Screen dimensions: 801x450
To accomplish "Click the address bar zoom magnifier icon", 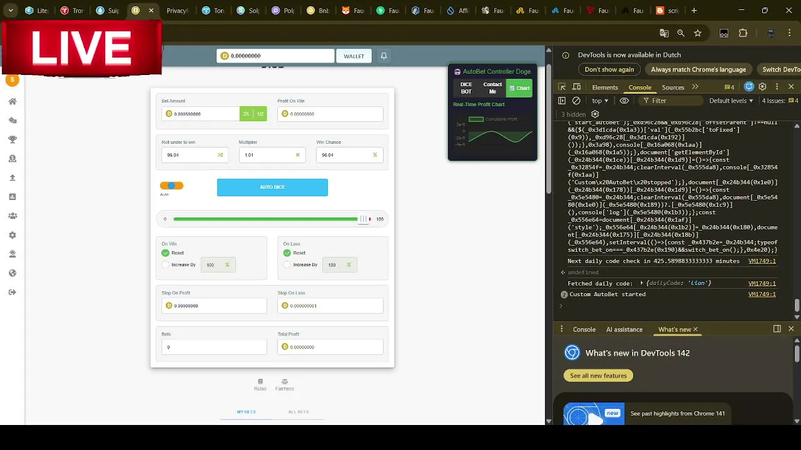I will pyautogui.click(x=681, y=33).
